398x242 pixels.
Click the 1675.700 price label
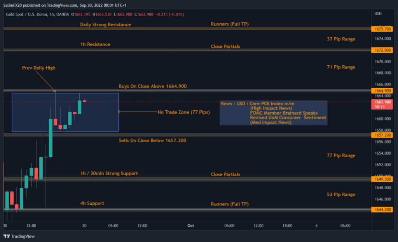(383, 29)
